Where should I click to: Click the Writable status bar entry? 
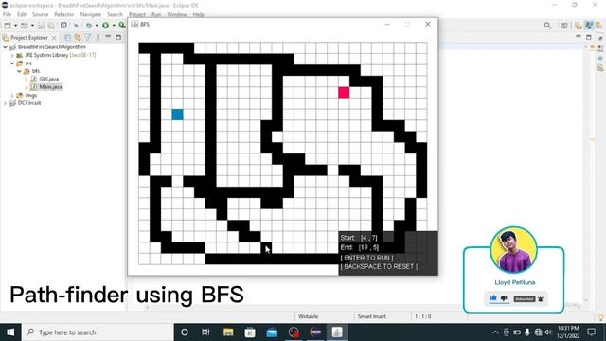pos(308,316)
